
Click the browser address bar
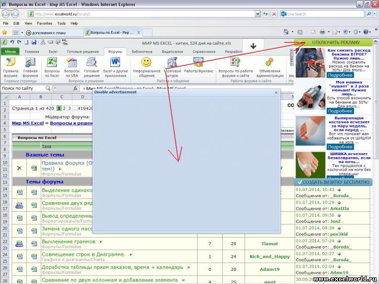point(144,14)
